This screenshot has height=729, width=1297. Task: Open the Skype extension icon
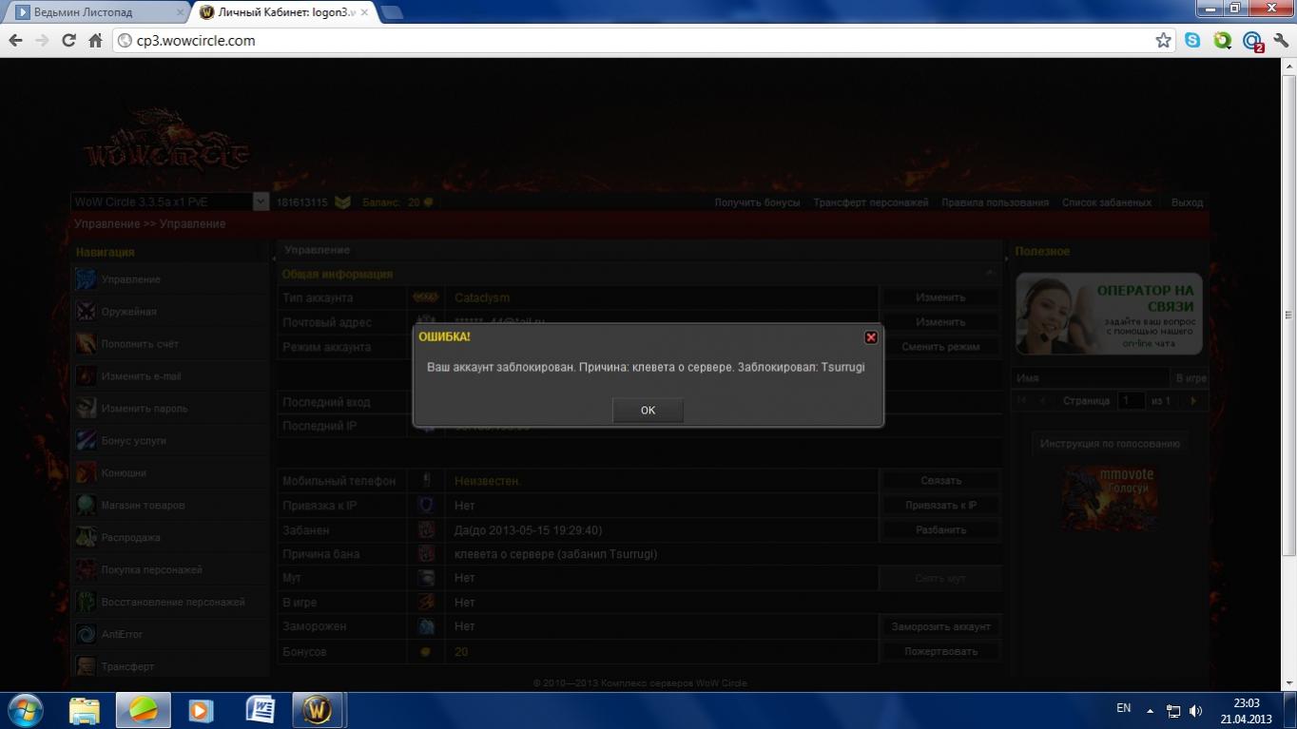[x=1192, y=41]
